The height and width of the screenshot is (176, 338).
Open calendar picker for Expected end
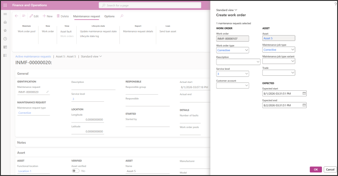click(x=304, y=105)
